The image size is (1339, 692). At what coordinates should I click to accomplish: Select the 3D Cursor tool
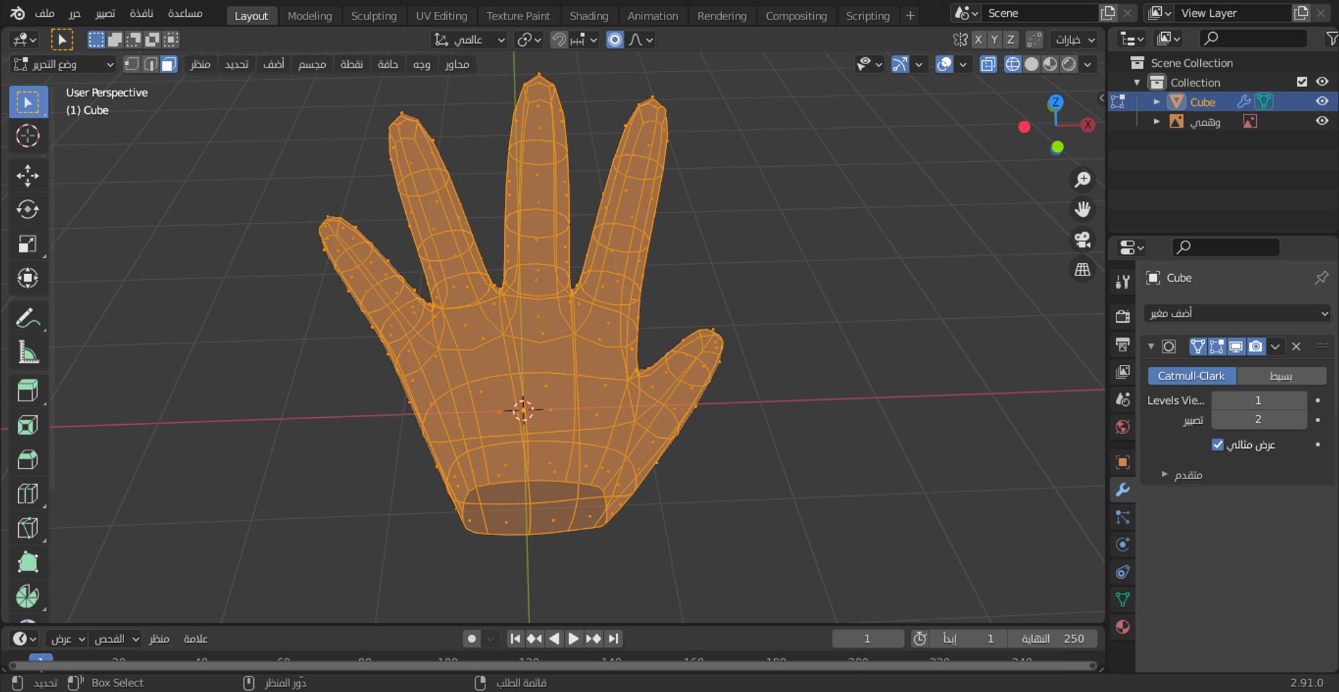click(28, 136)
